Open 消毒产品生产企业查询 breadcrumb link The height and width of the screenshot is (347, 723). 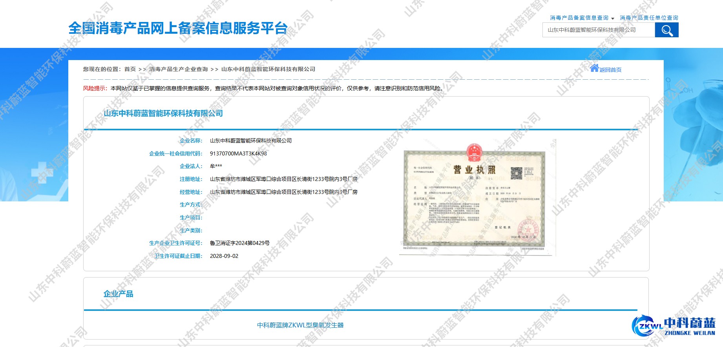click(179, 69)
